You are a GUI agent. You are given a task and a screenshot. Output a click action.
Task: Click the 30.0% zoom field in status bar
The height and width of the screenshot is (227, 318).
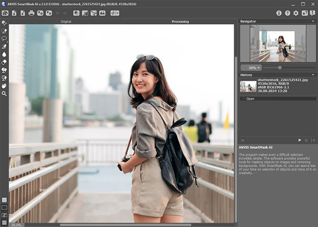16,225
